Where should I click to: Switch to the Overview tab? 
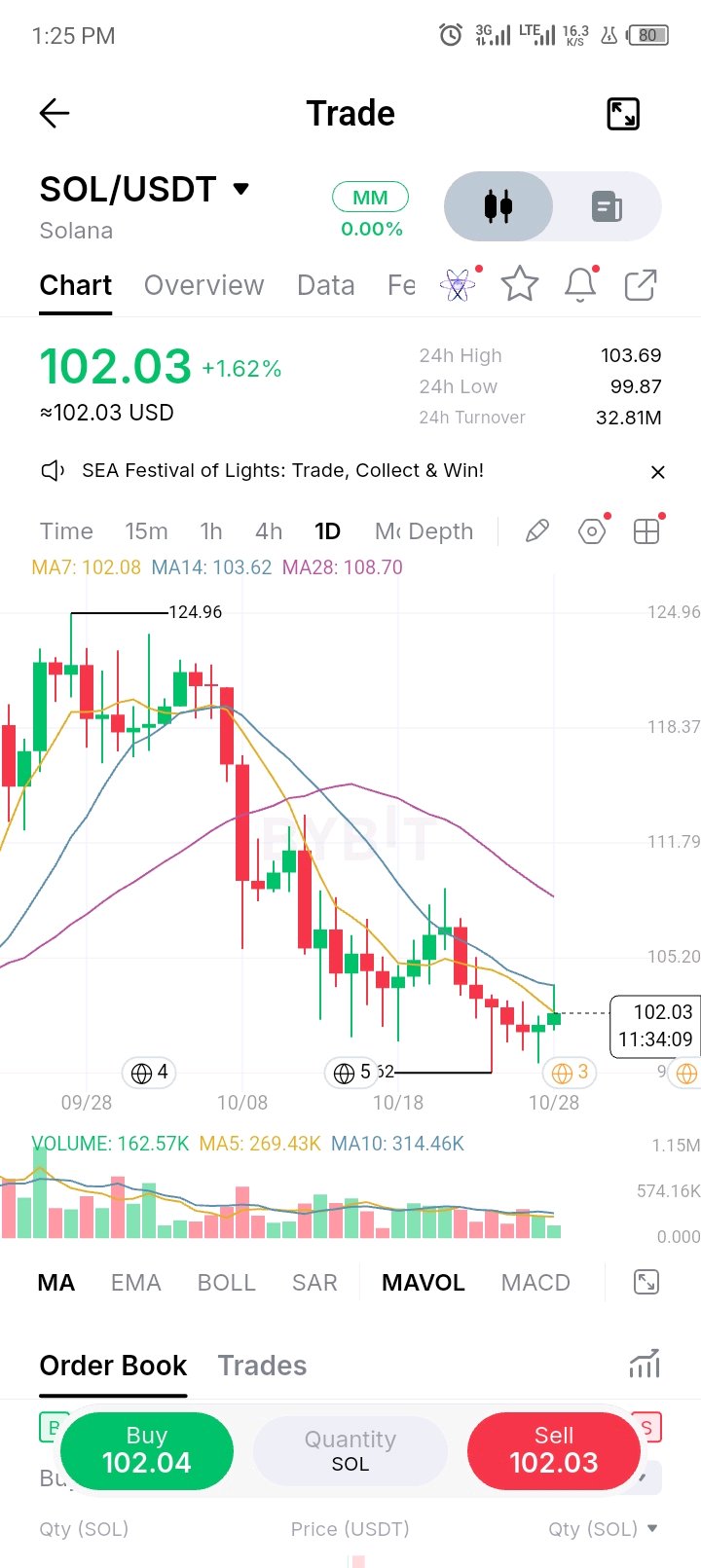(x=204, y=285)
